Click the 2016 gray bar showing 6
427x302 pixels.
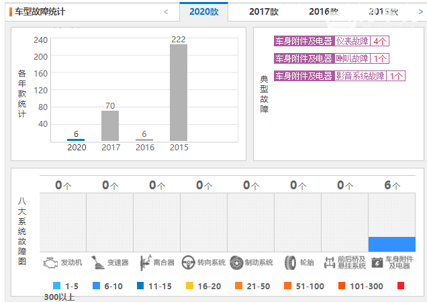[x=144, y=140]
